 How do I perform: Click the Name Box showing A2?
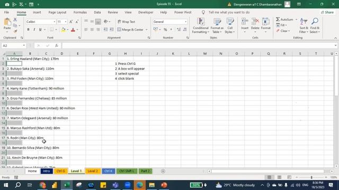[14, 45]
